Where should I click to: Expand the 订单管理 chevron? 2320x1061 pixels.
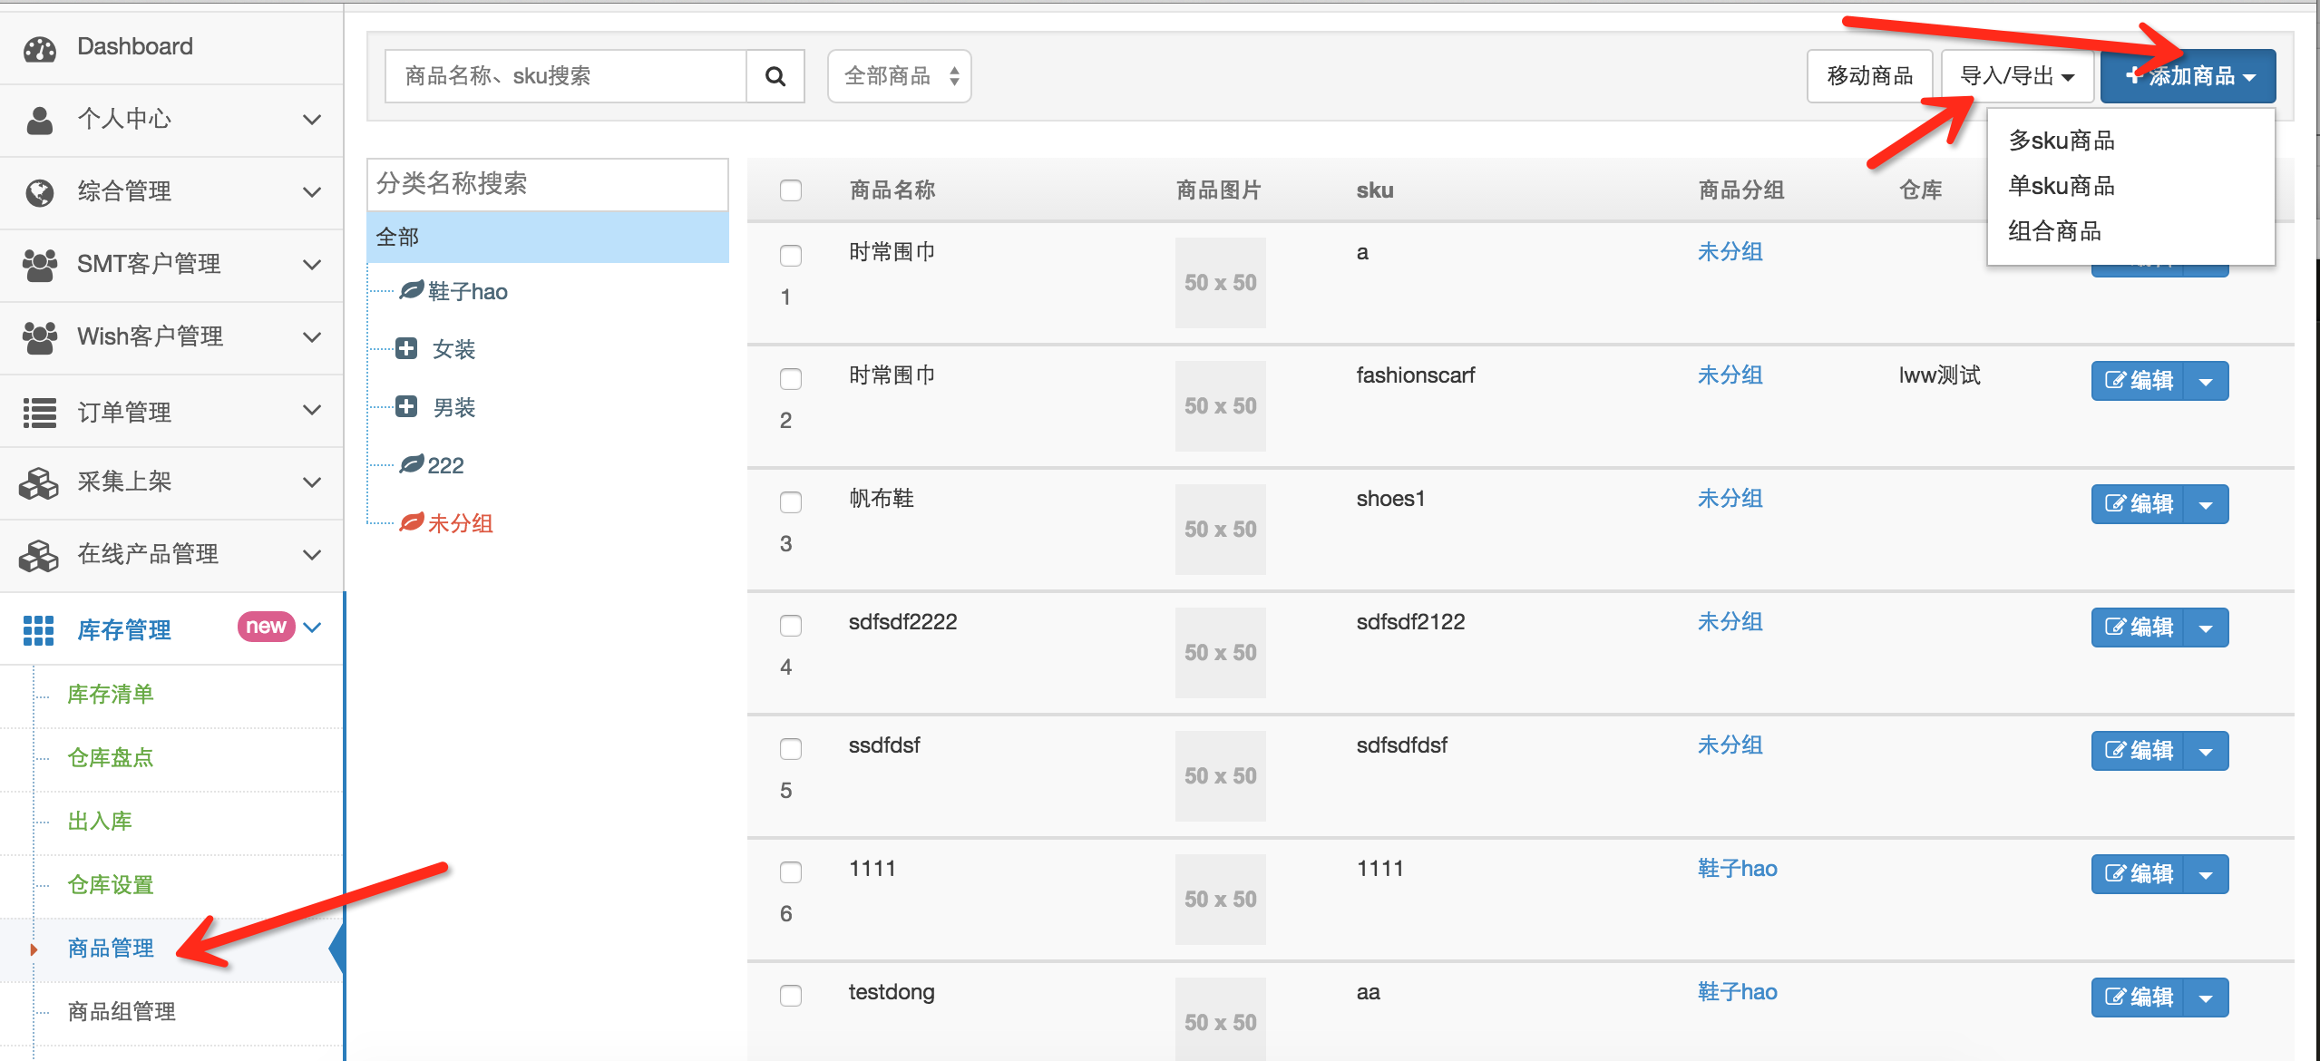pos(312,410)
